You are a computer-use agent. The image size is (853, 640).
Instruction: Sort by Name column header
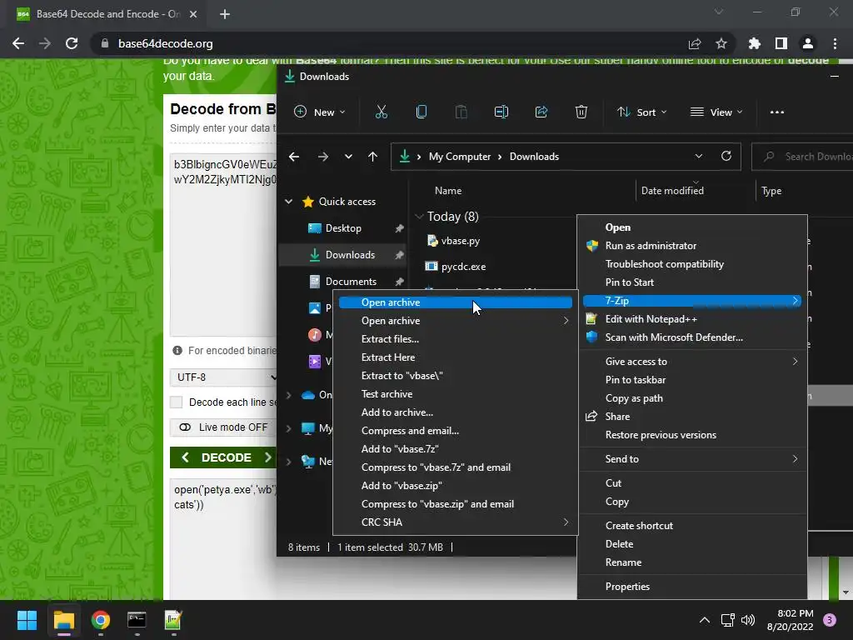tap(447, 191)
